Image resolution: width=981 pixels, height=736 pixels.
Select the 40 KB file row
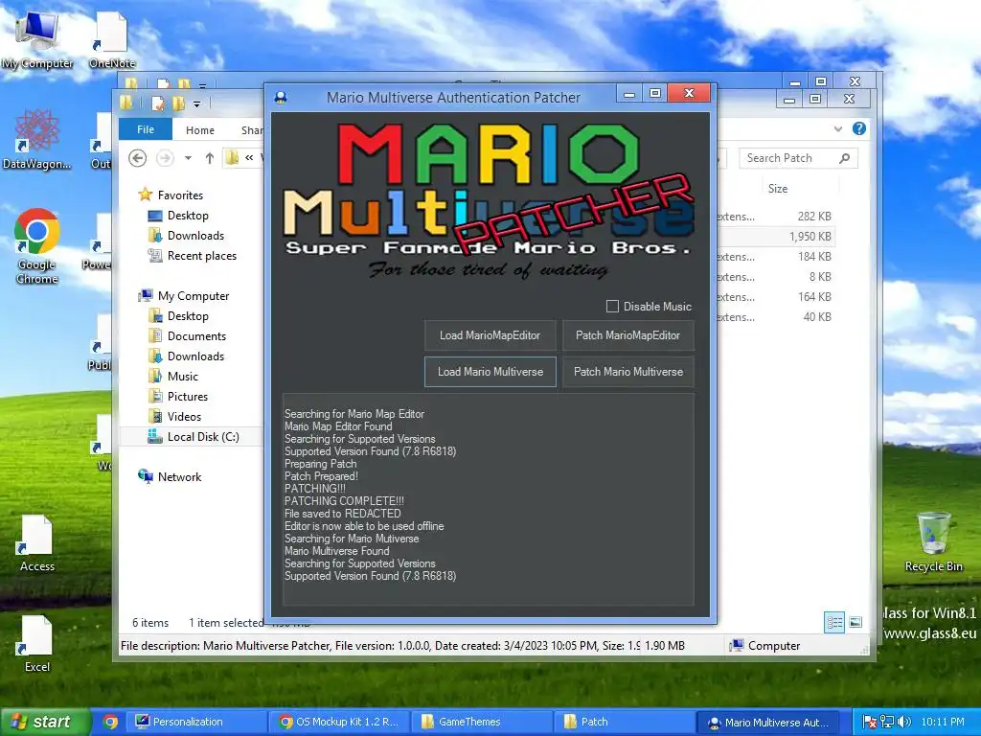[774, 317]
